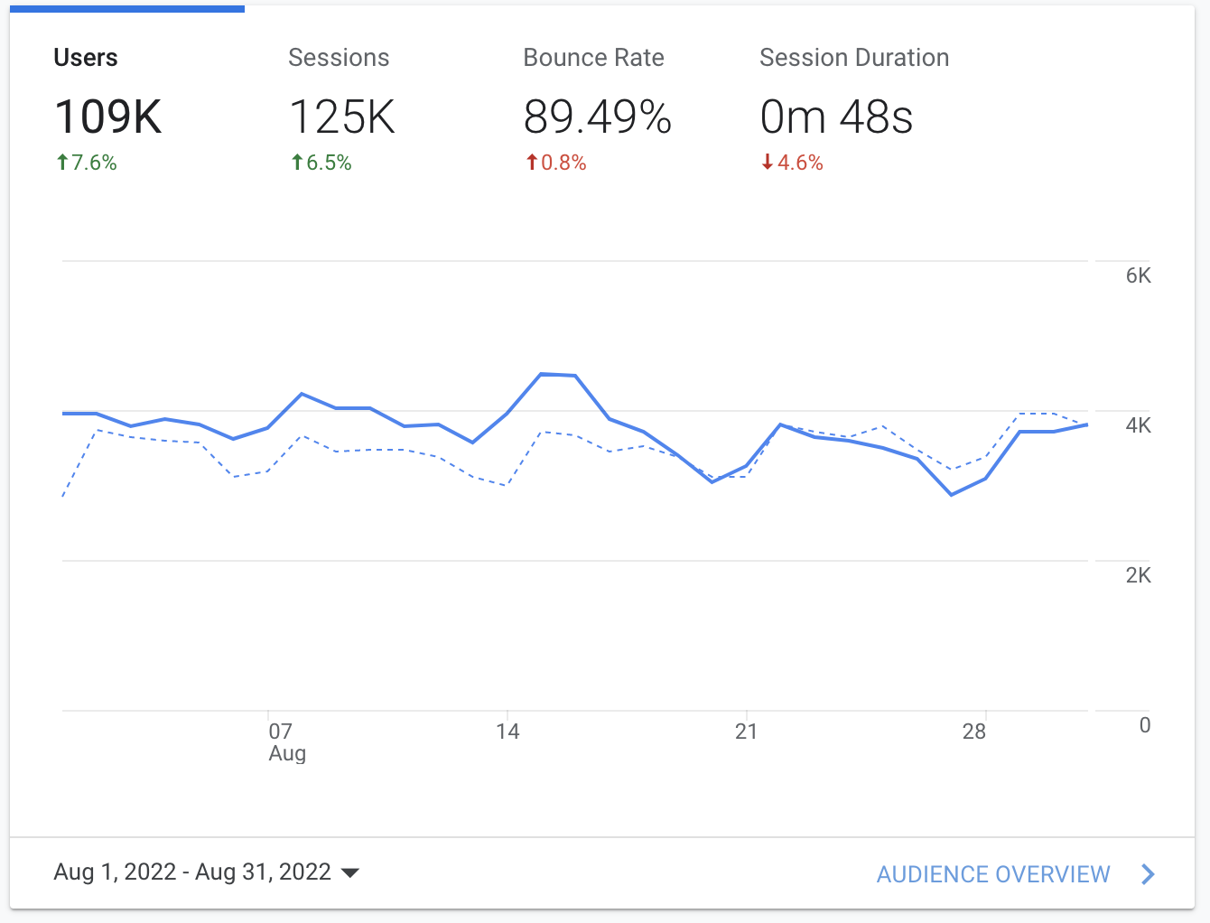Screen dimensions: 1210x923
Task: Click the 4K y-axis label
Action: tap(1139, 425)
